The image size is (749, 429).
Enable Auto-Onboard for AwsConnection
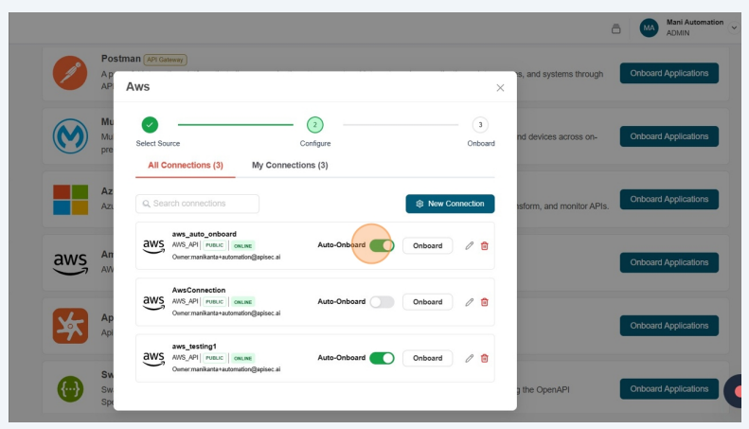382,302
